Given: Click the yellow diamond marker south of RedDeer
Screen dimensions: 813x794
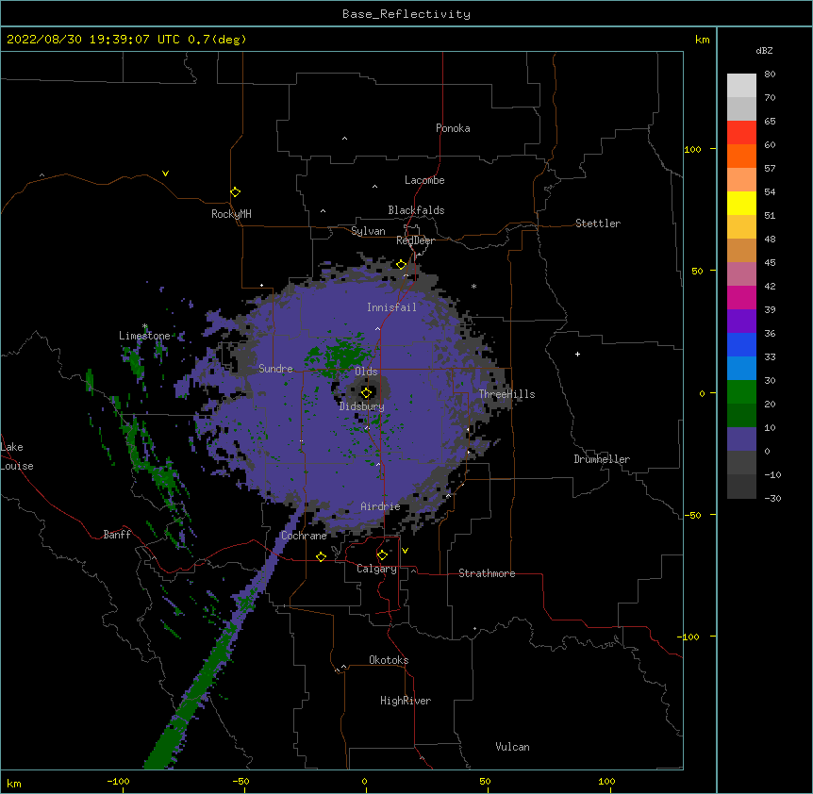Looking at the screenshot, I should pos(402,265).
